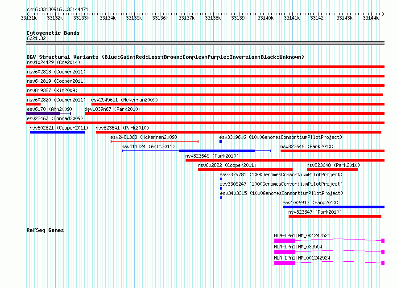Viewport: 397px width, 288px height.
Task: Open nsv823641 (Park2010) variant label
Action: [x=122, y=128]
